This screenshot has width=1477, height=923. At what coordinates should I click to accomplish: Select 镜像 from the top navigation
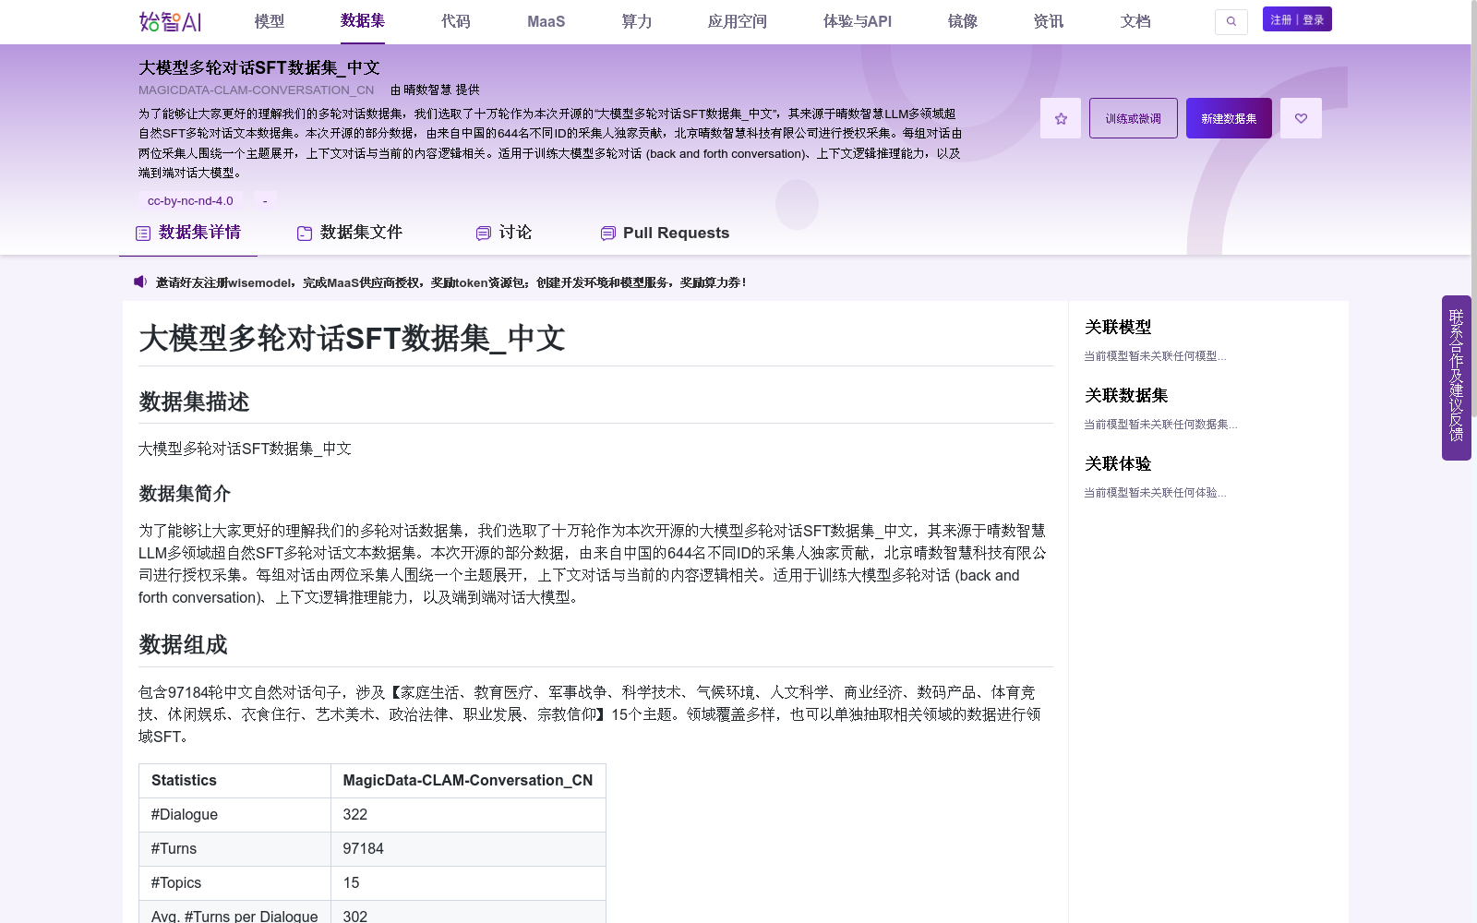point(962,20)
